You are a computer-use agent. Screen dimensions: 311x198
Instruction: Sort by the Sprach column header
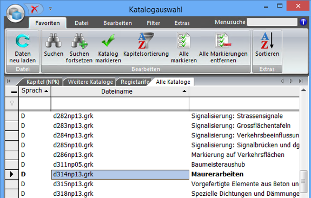pos(35,91)
